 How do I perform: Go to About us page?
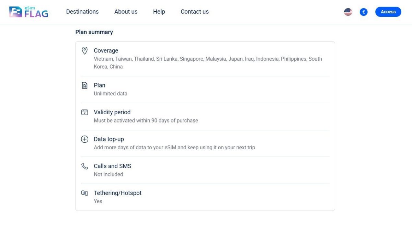(126, 12)
